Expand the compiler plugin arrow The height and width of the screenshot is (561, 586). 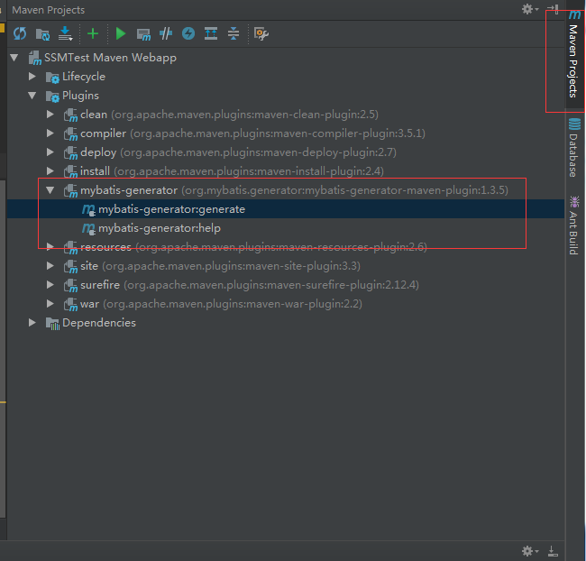pos(50,133)
